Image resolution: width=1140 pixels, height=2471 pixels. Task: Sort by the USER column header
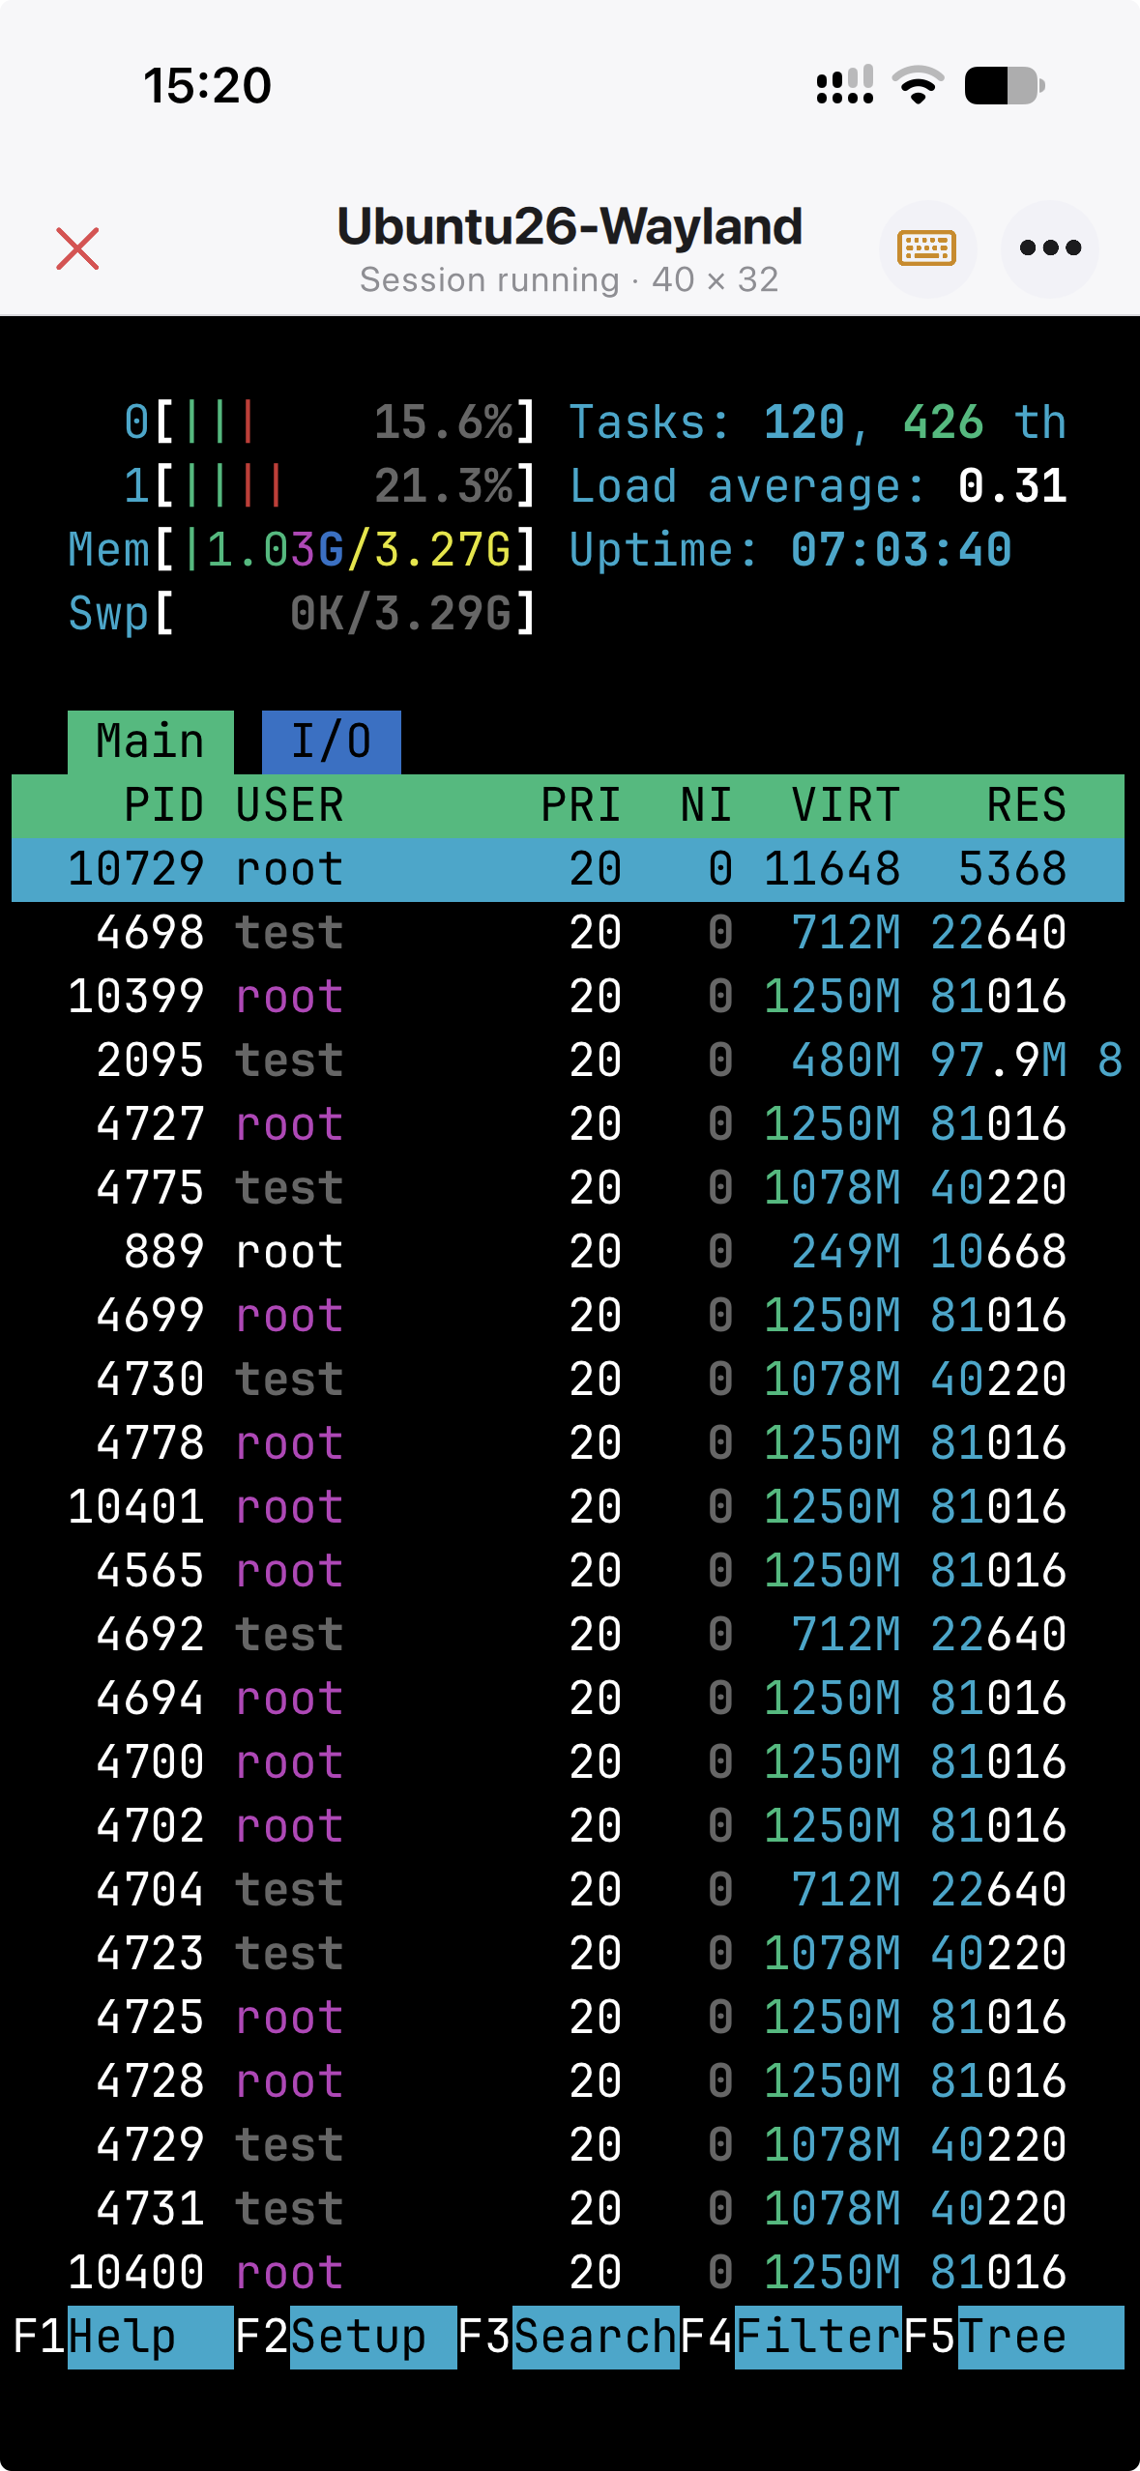(289, 805)
